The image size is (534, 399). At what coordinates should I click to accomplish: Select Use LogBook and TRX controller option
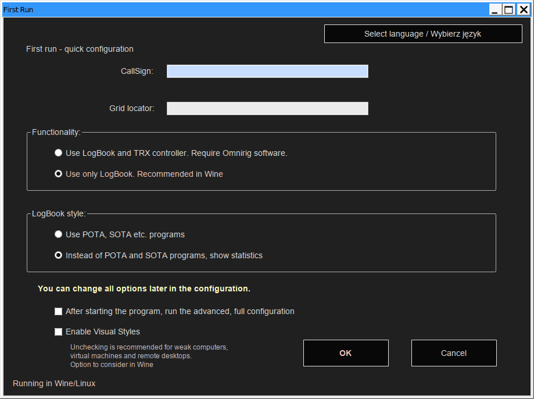click(58, 153)
